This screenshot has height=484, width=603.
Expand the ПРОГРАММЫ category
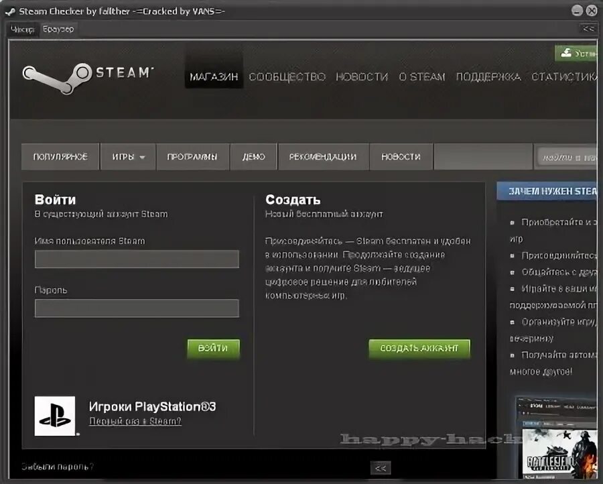point(191,156)
